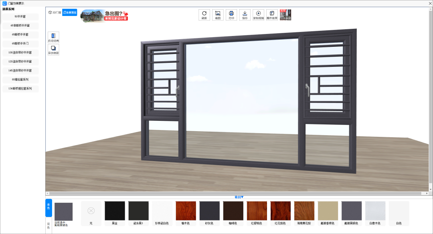The image size is (433, 234).
Task: Save the design with 保存 icon
Action: click(245, 15)
